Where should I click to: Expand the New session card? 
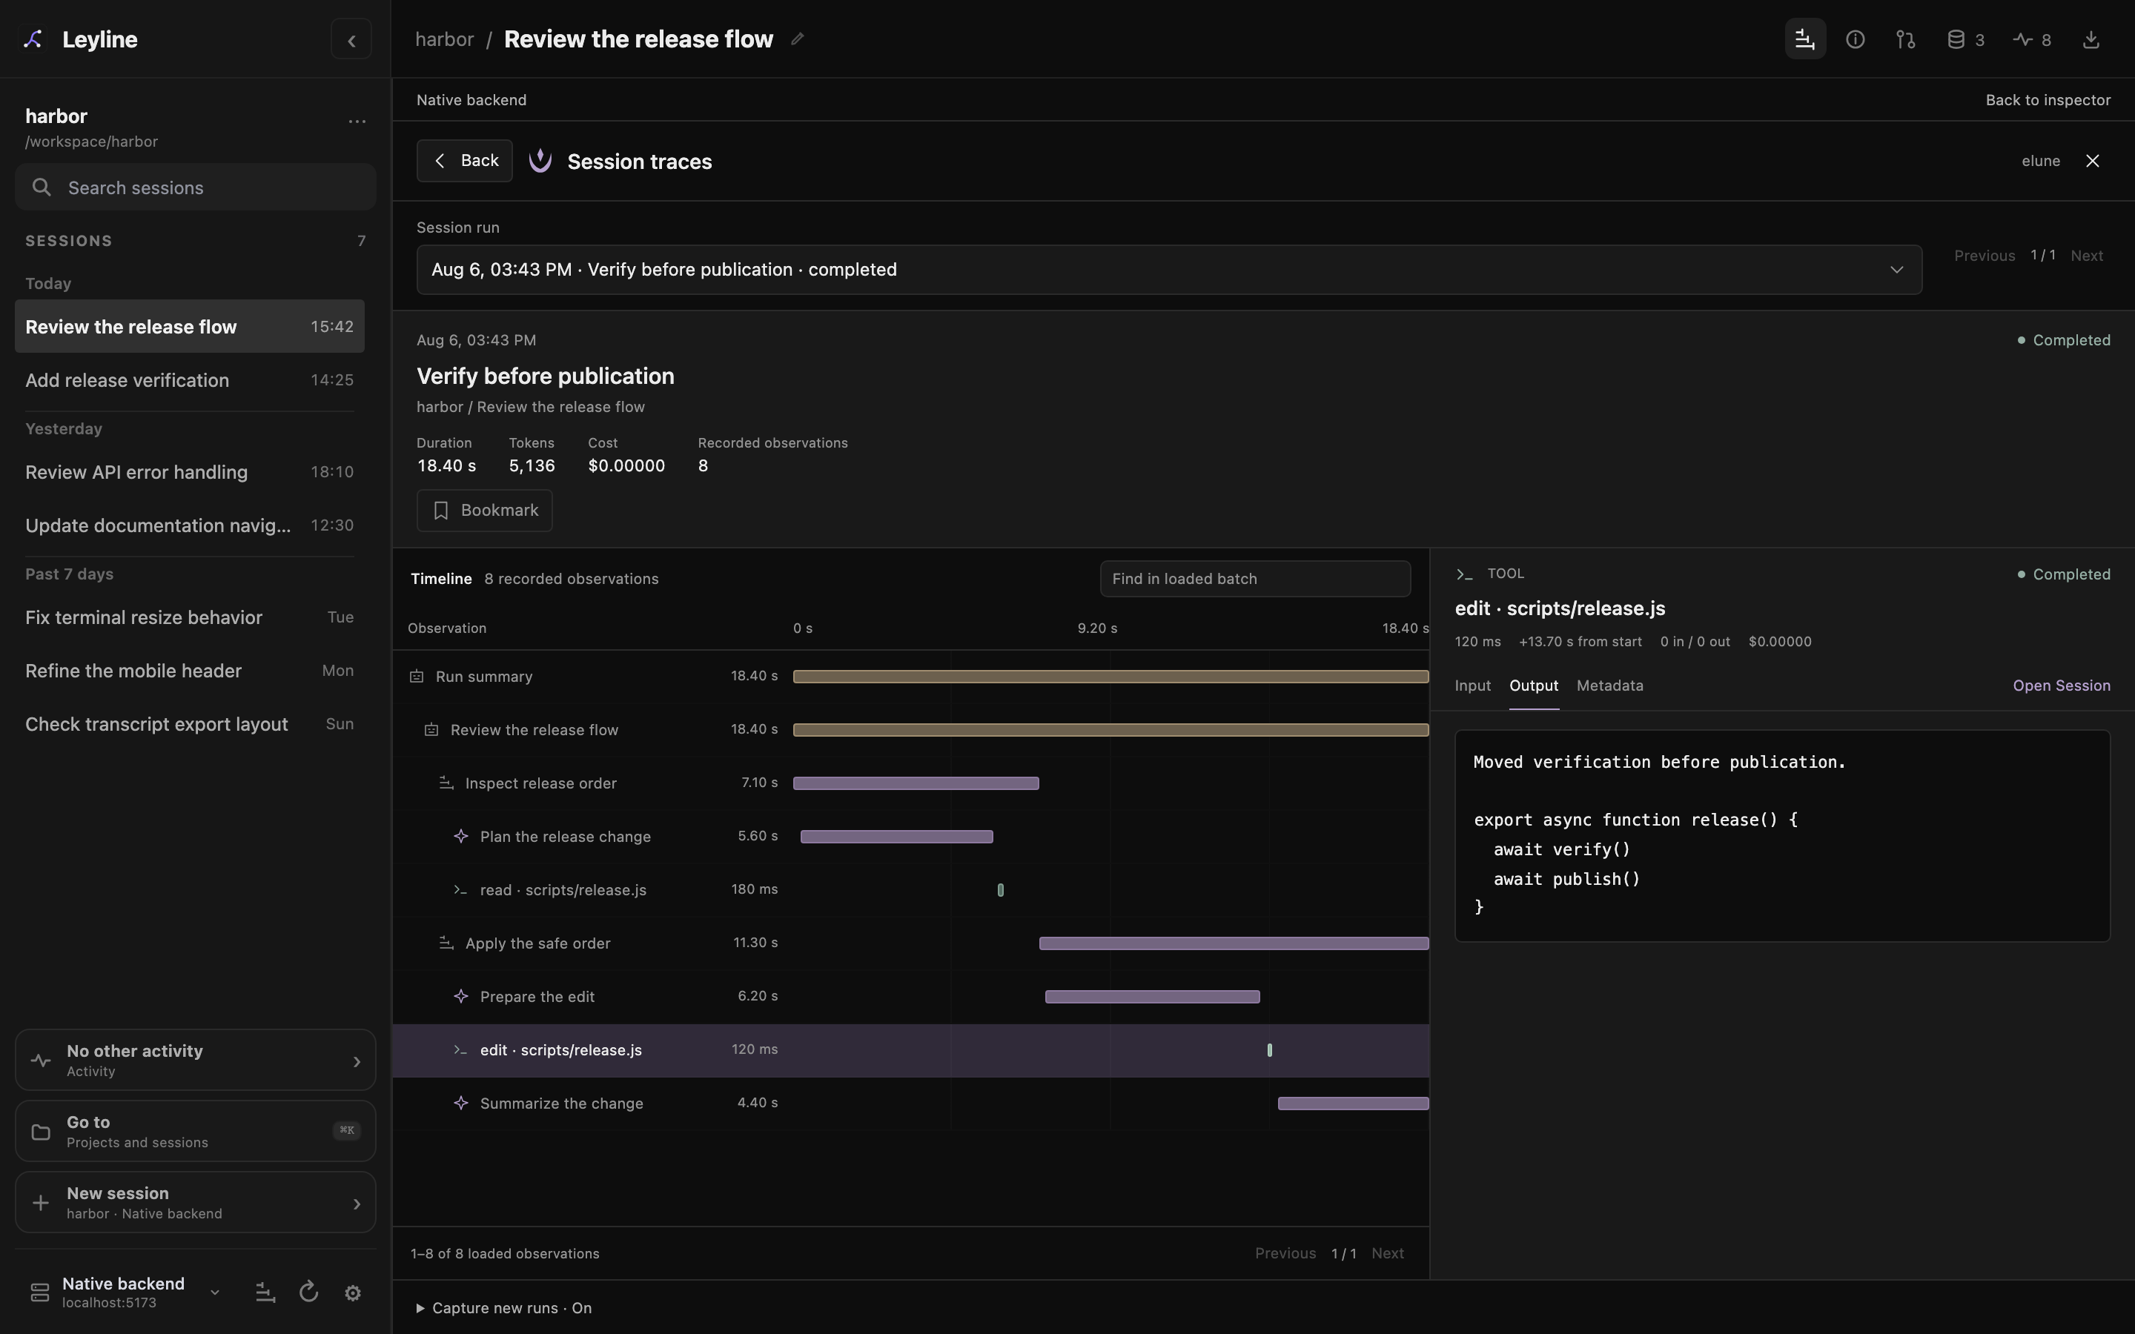(195, 1201)
